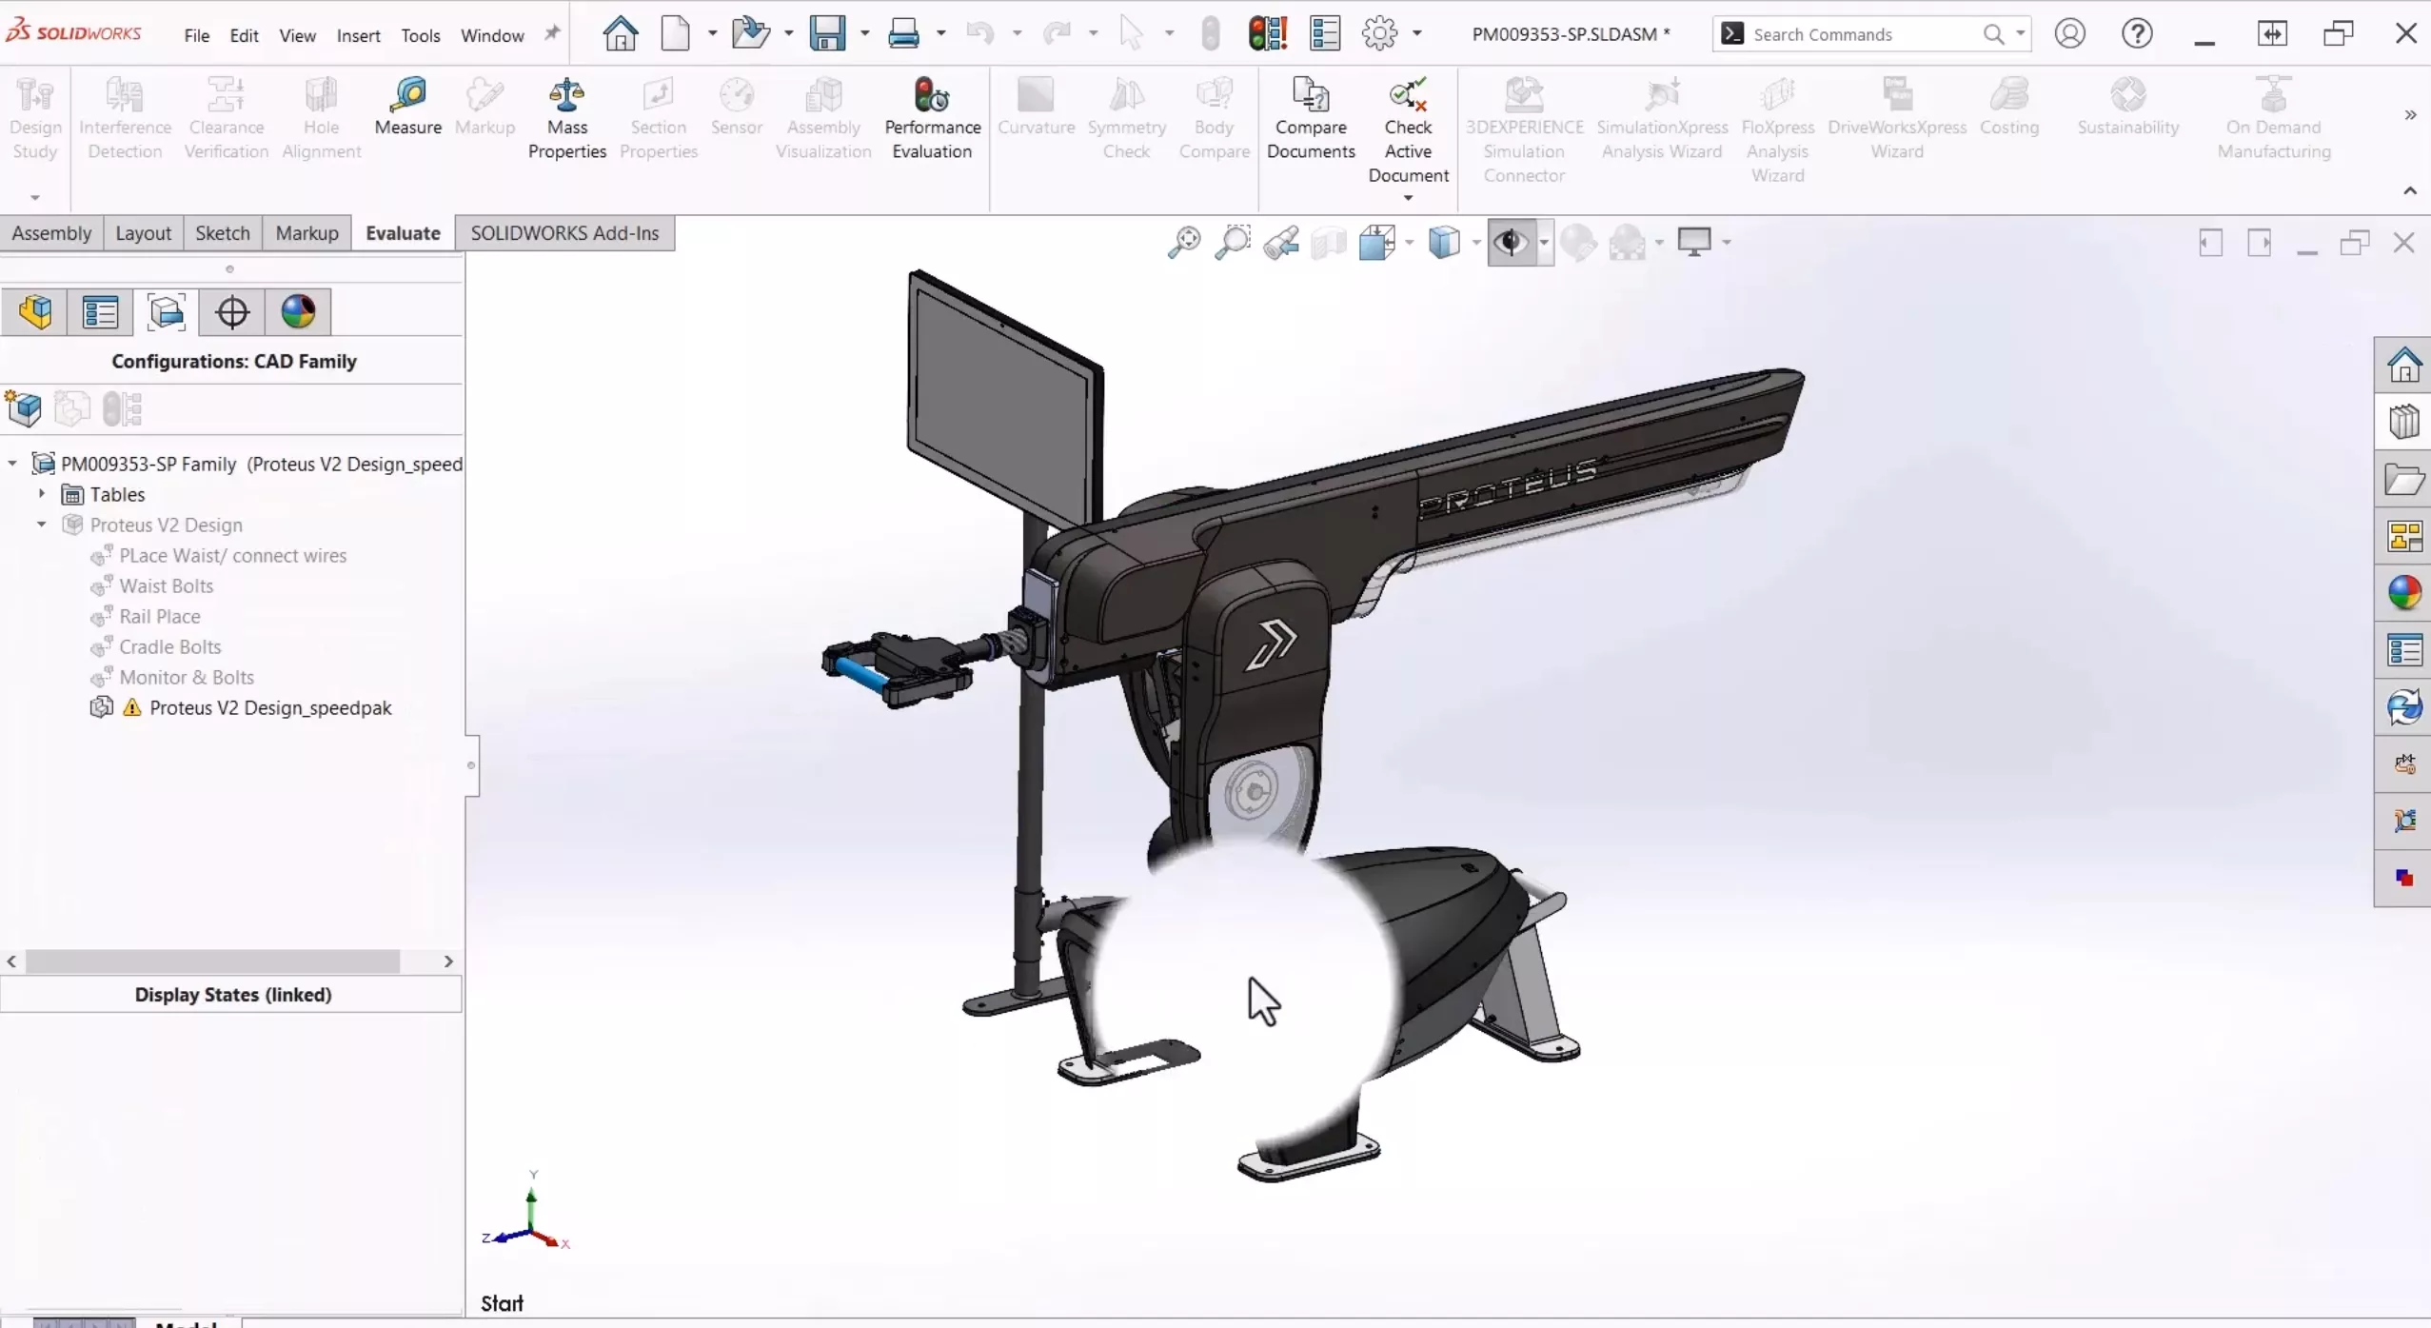Switch to the Sketch tab
2431x1328 pixels.
[x=222, y=233]
